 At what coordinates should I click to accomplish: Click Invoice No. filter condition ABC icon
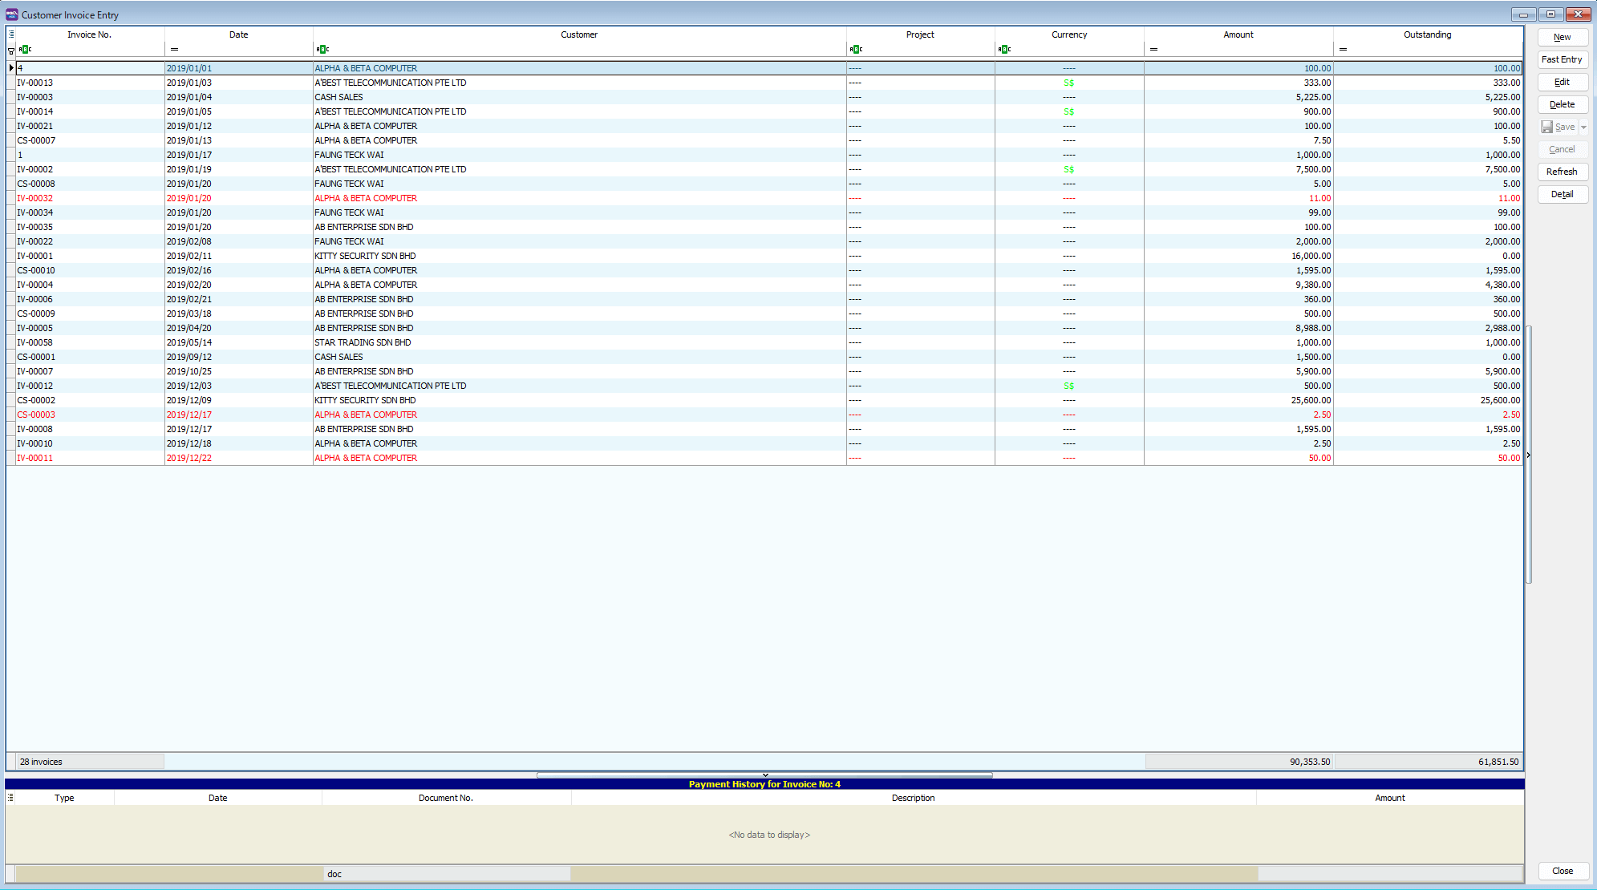[x=25, y=50]
